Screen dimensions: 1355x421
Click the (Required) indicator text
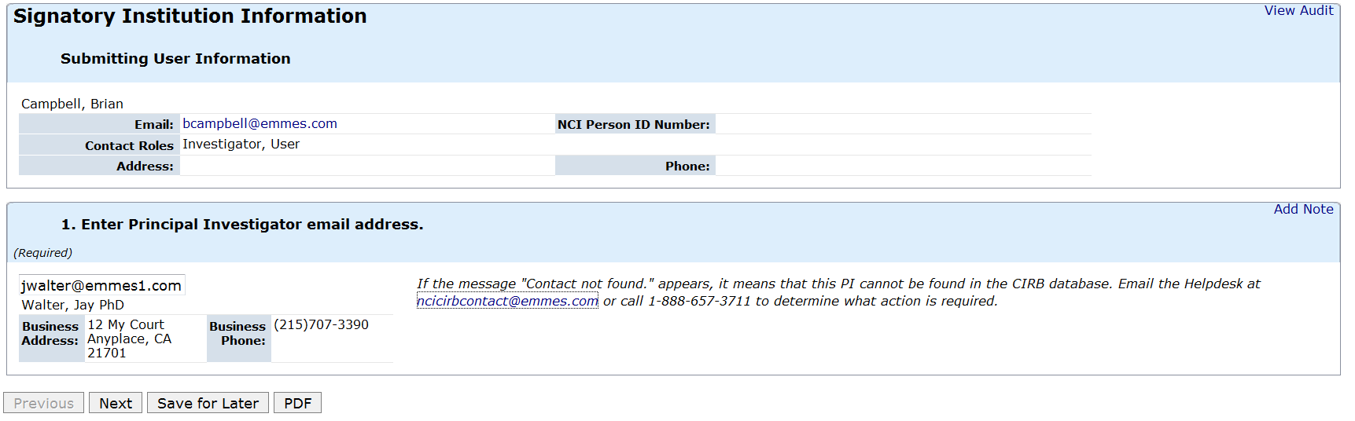coord(43,253)
